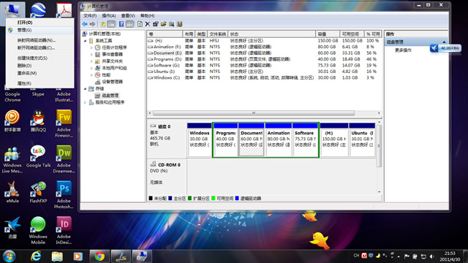Click the horizontal scrollbar of the volume list

tap(254, 113)
